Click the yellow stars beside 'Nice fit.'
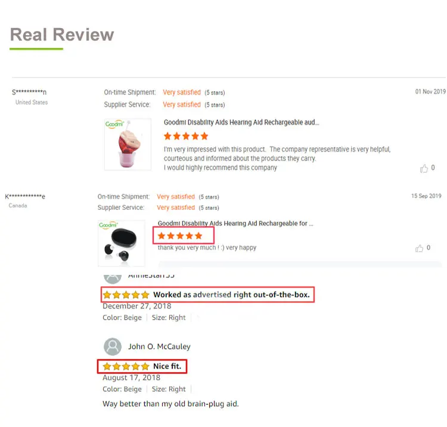Viewport: 447px width, 427px height. point(126,366)
